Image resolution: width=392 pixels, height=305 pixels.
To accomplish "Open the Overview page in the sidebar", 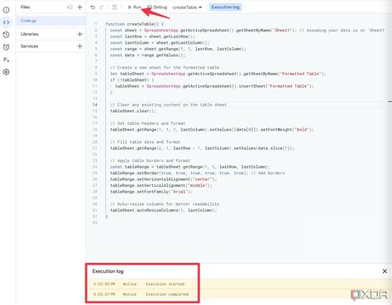I will pyautogui.click(x=6, y=10).
